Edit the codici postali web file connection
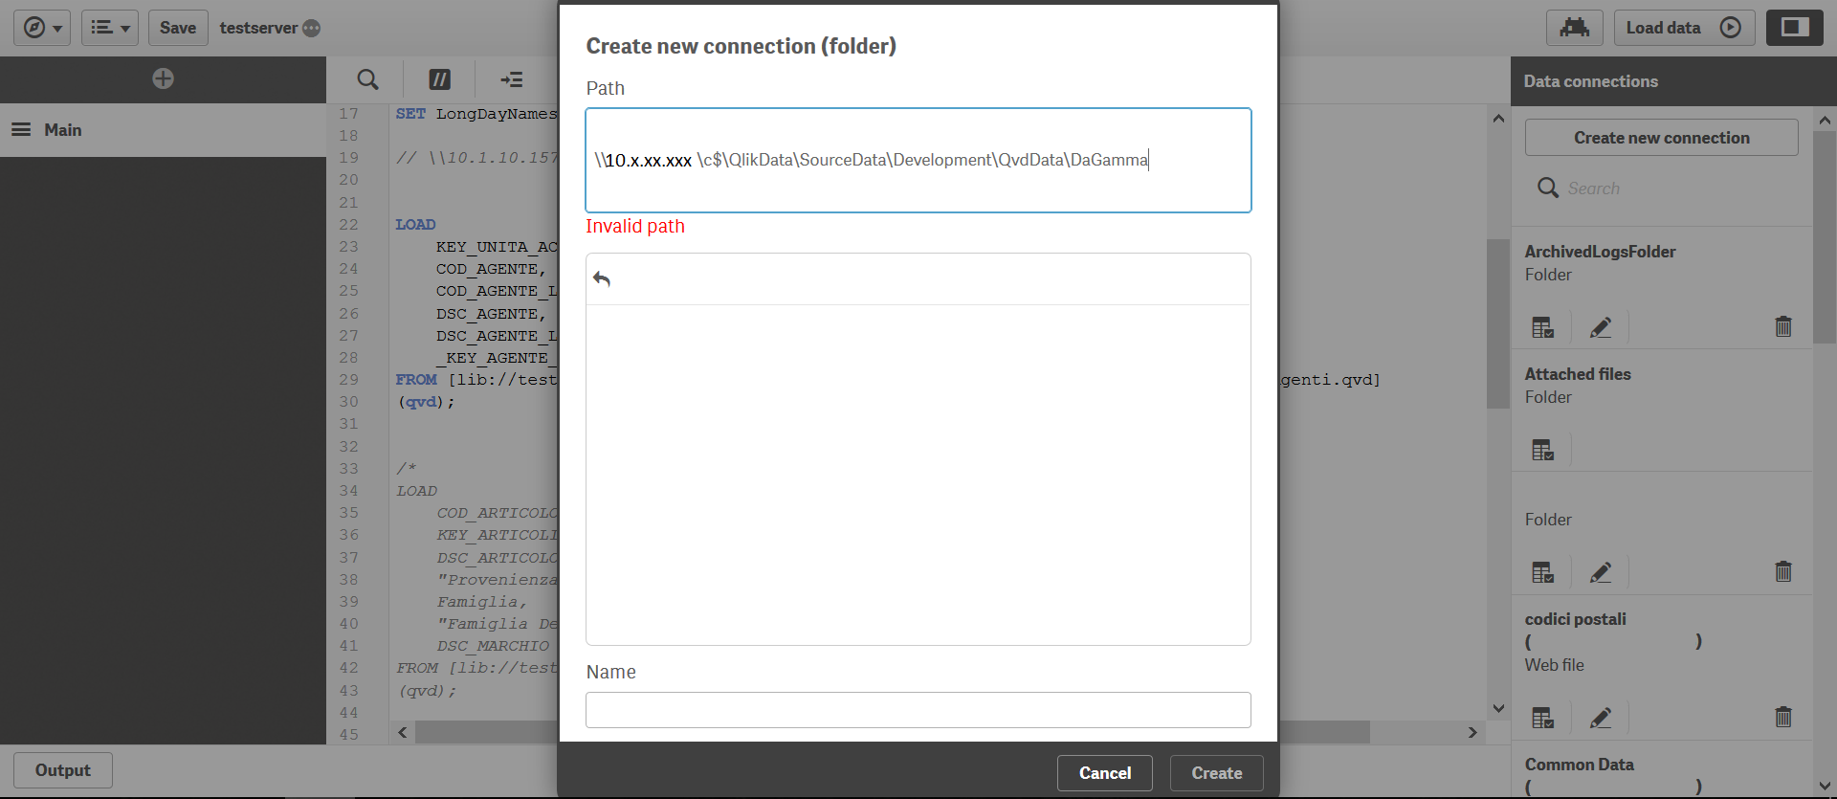The image size is (1837, 799). [x=1601, y=718]
